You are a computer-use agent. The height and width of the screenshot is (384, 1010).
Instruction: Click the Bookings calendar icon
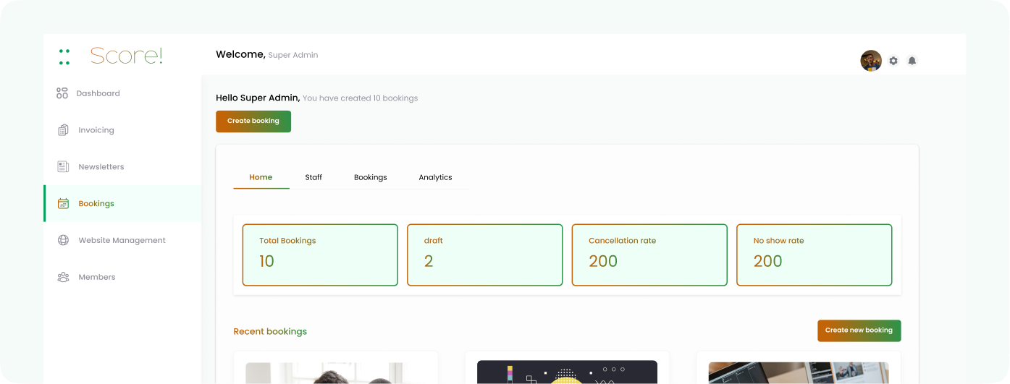click(63, 204)
